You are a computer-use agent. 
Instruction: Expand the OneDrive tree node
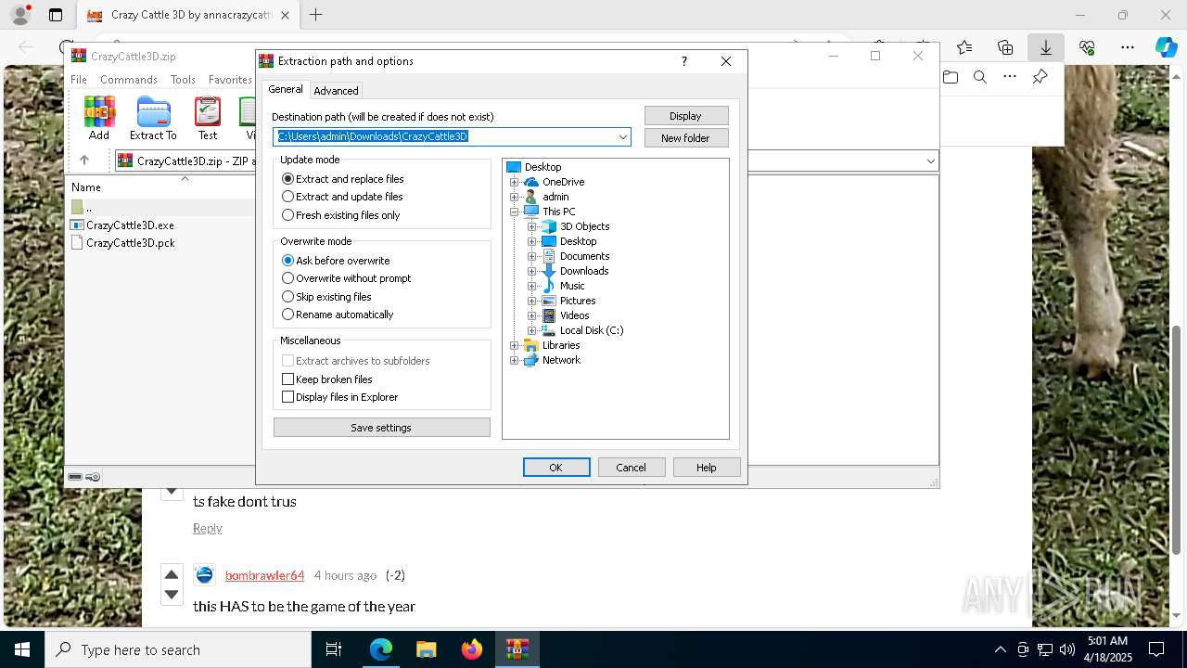coord(515,182)
